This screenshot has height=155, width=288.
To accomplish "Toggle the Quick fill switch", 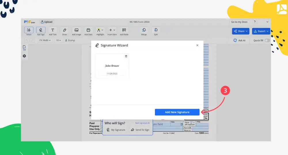I will point(267,40).
